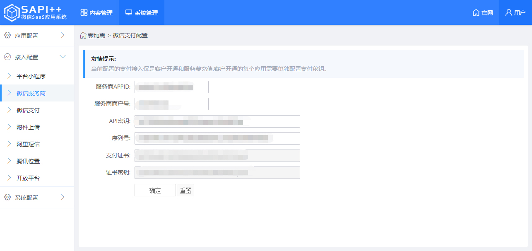Image resolution: width=532 pixels, height=251 pixels.
Task: Click the SAPI++ cube logo
Action: pyautogui.click(x=12, y=12)
